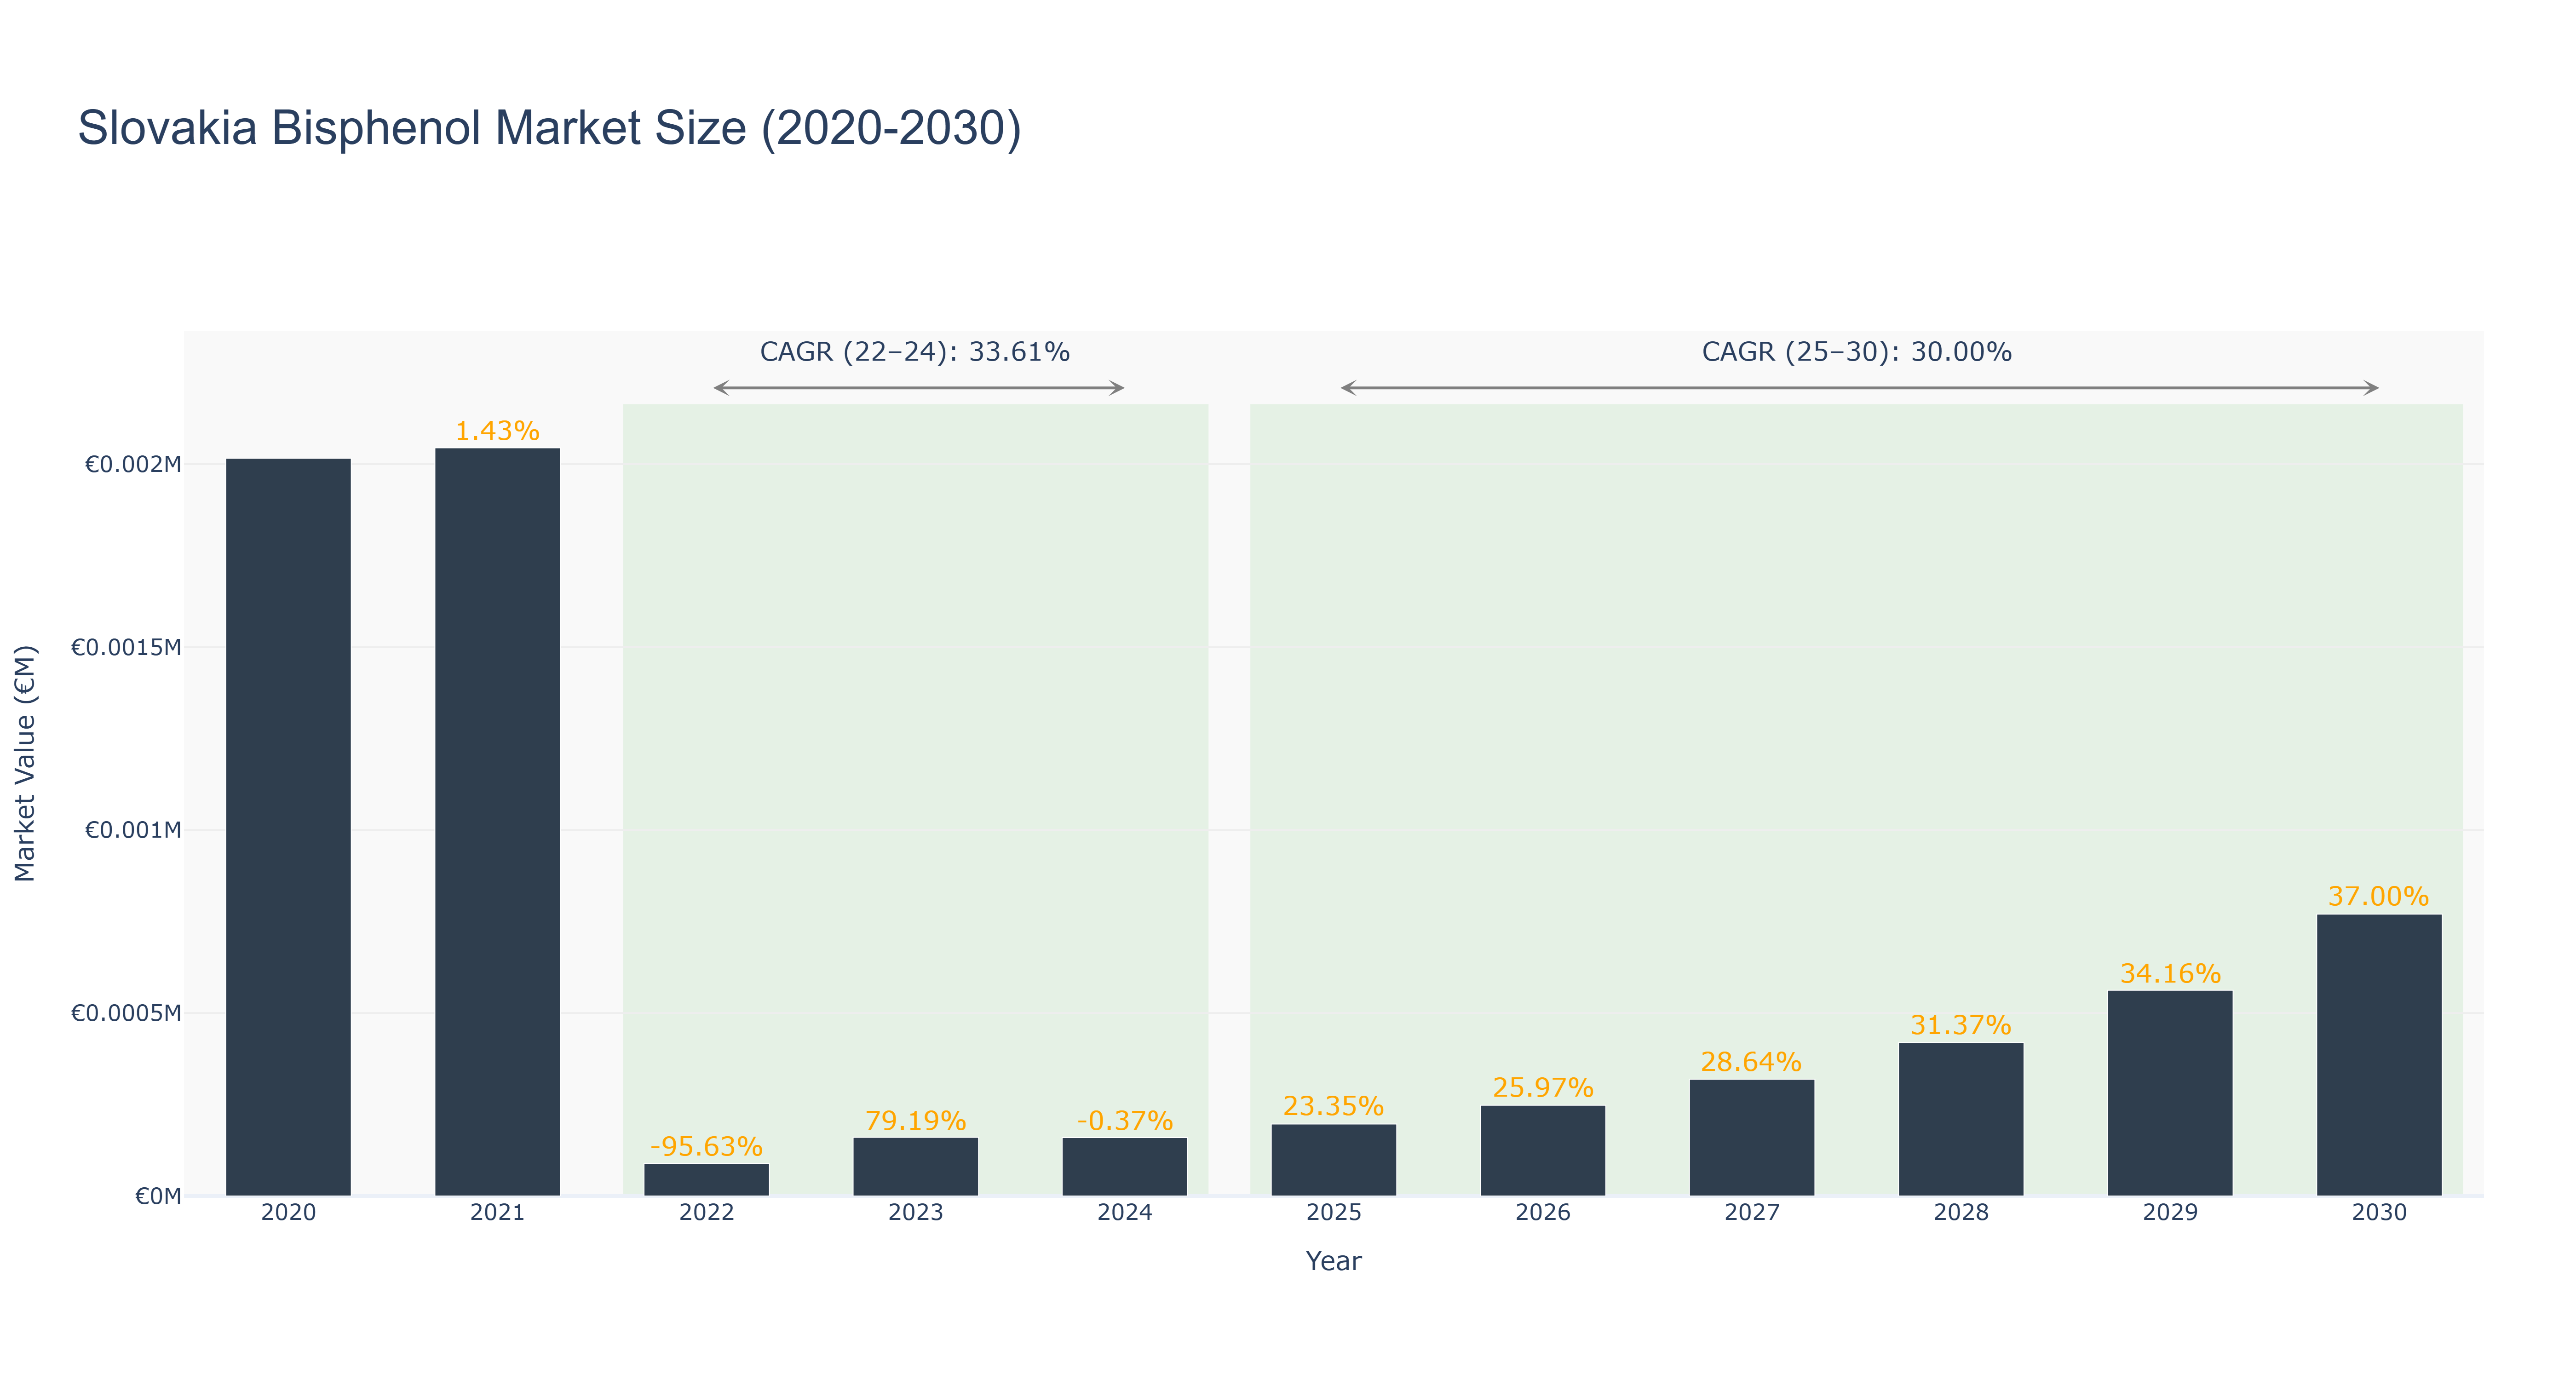Image resolution: width=2576 pixels, height=1380 pixels.
Task: Click the €0M y-axis tick label
Action: click(x=158, y=1196)
